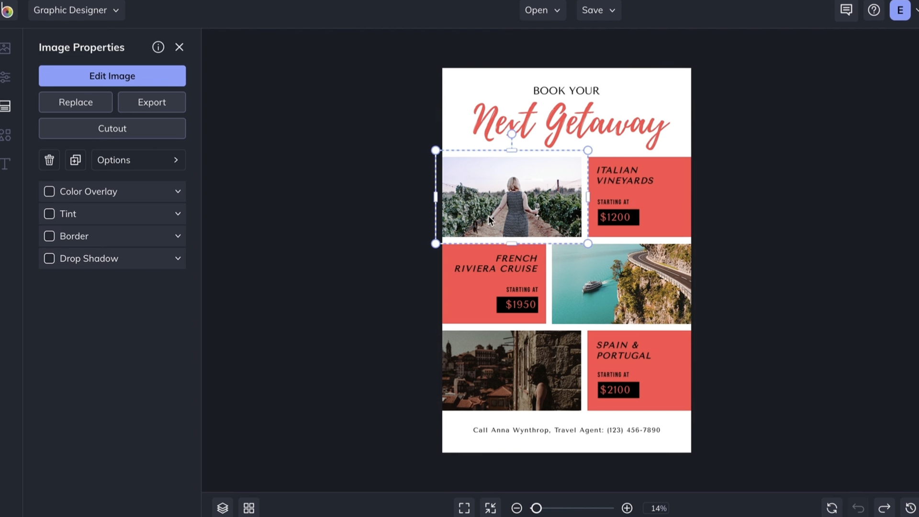The height and width of the screenshot is (517, 919).
Task: Open the Graphic Designer dropdown
Action: [77, 10]
